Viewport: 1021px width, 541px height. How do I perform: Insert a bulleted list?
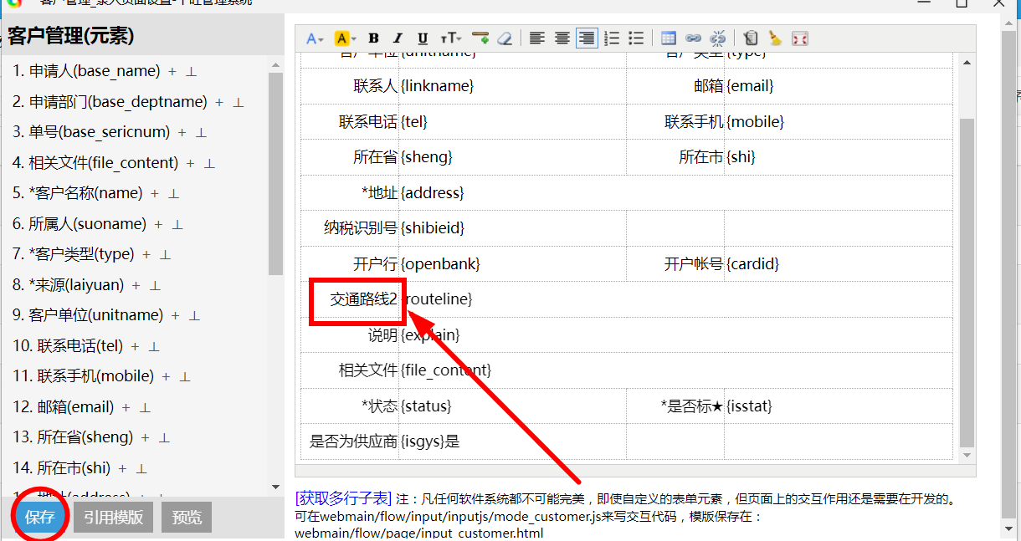636,38
